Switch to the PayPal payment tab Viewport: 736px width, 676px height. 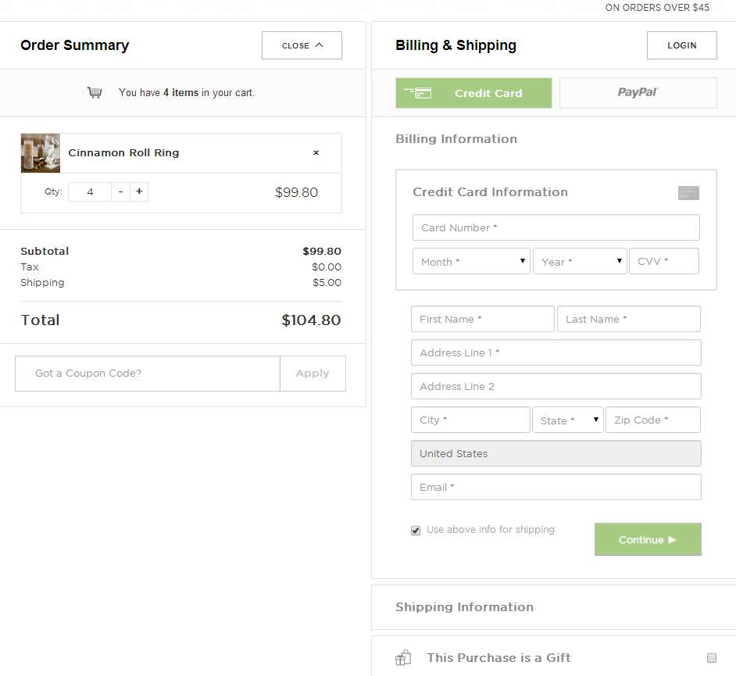click(x=638, y=93)
